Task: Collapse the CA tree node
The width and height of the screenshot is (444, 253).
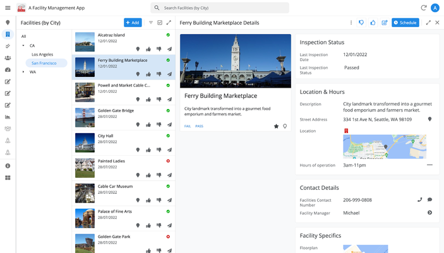Action: pyautogui.click(x=23, y=45)
